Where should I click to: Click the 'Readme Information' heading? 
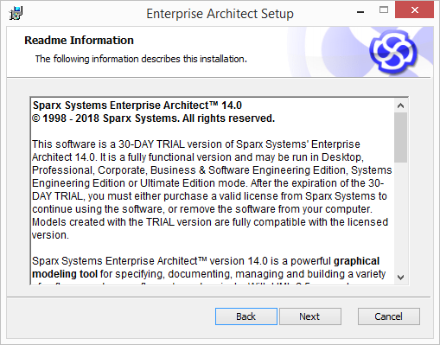click(79, 41)
